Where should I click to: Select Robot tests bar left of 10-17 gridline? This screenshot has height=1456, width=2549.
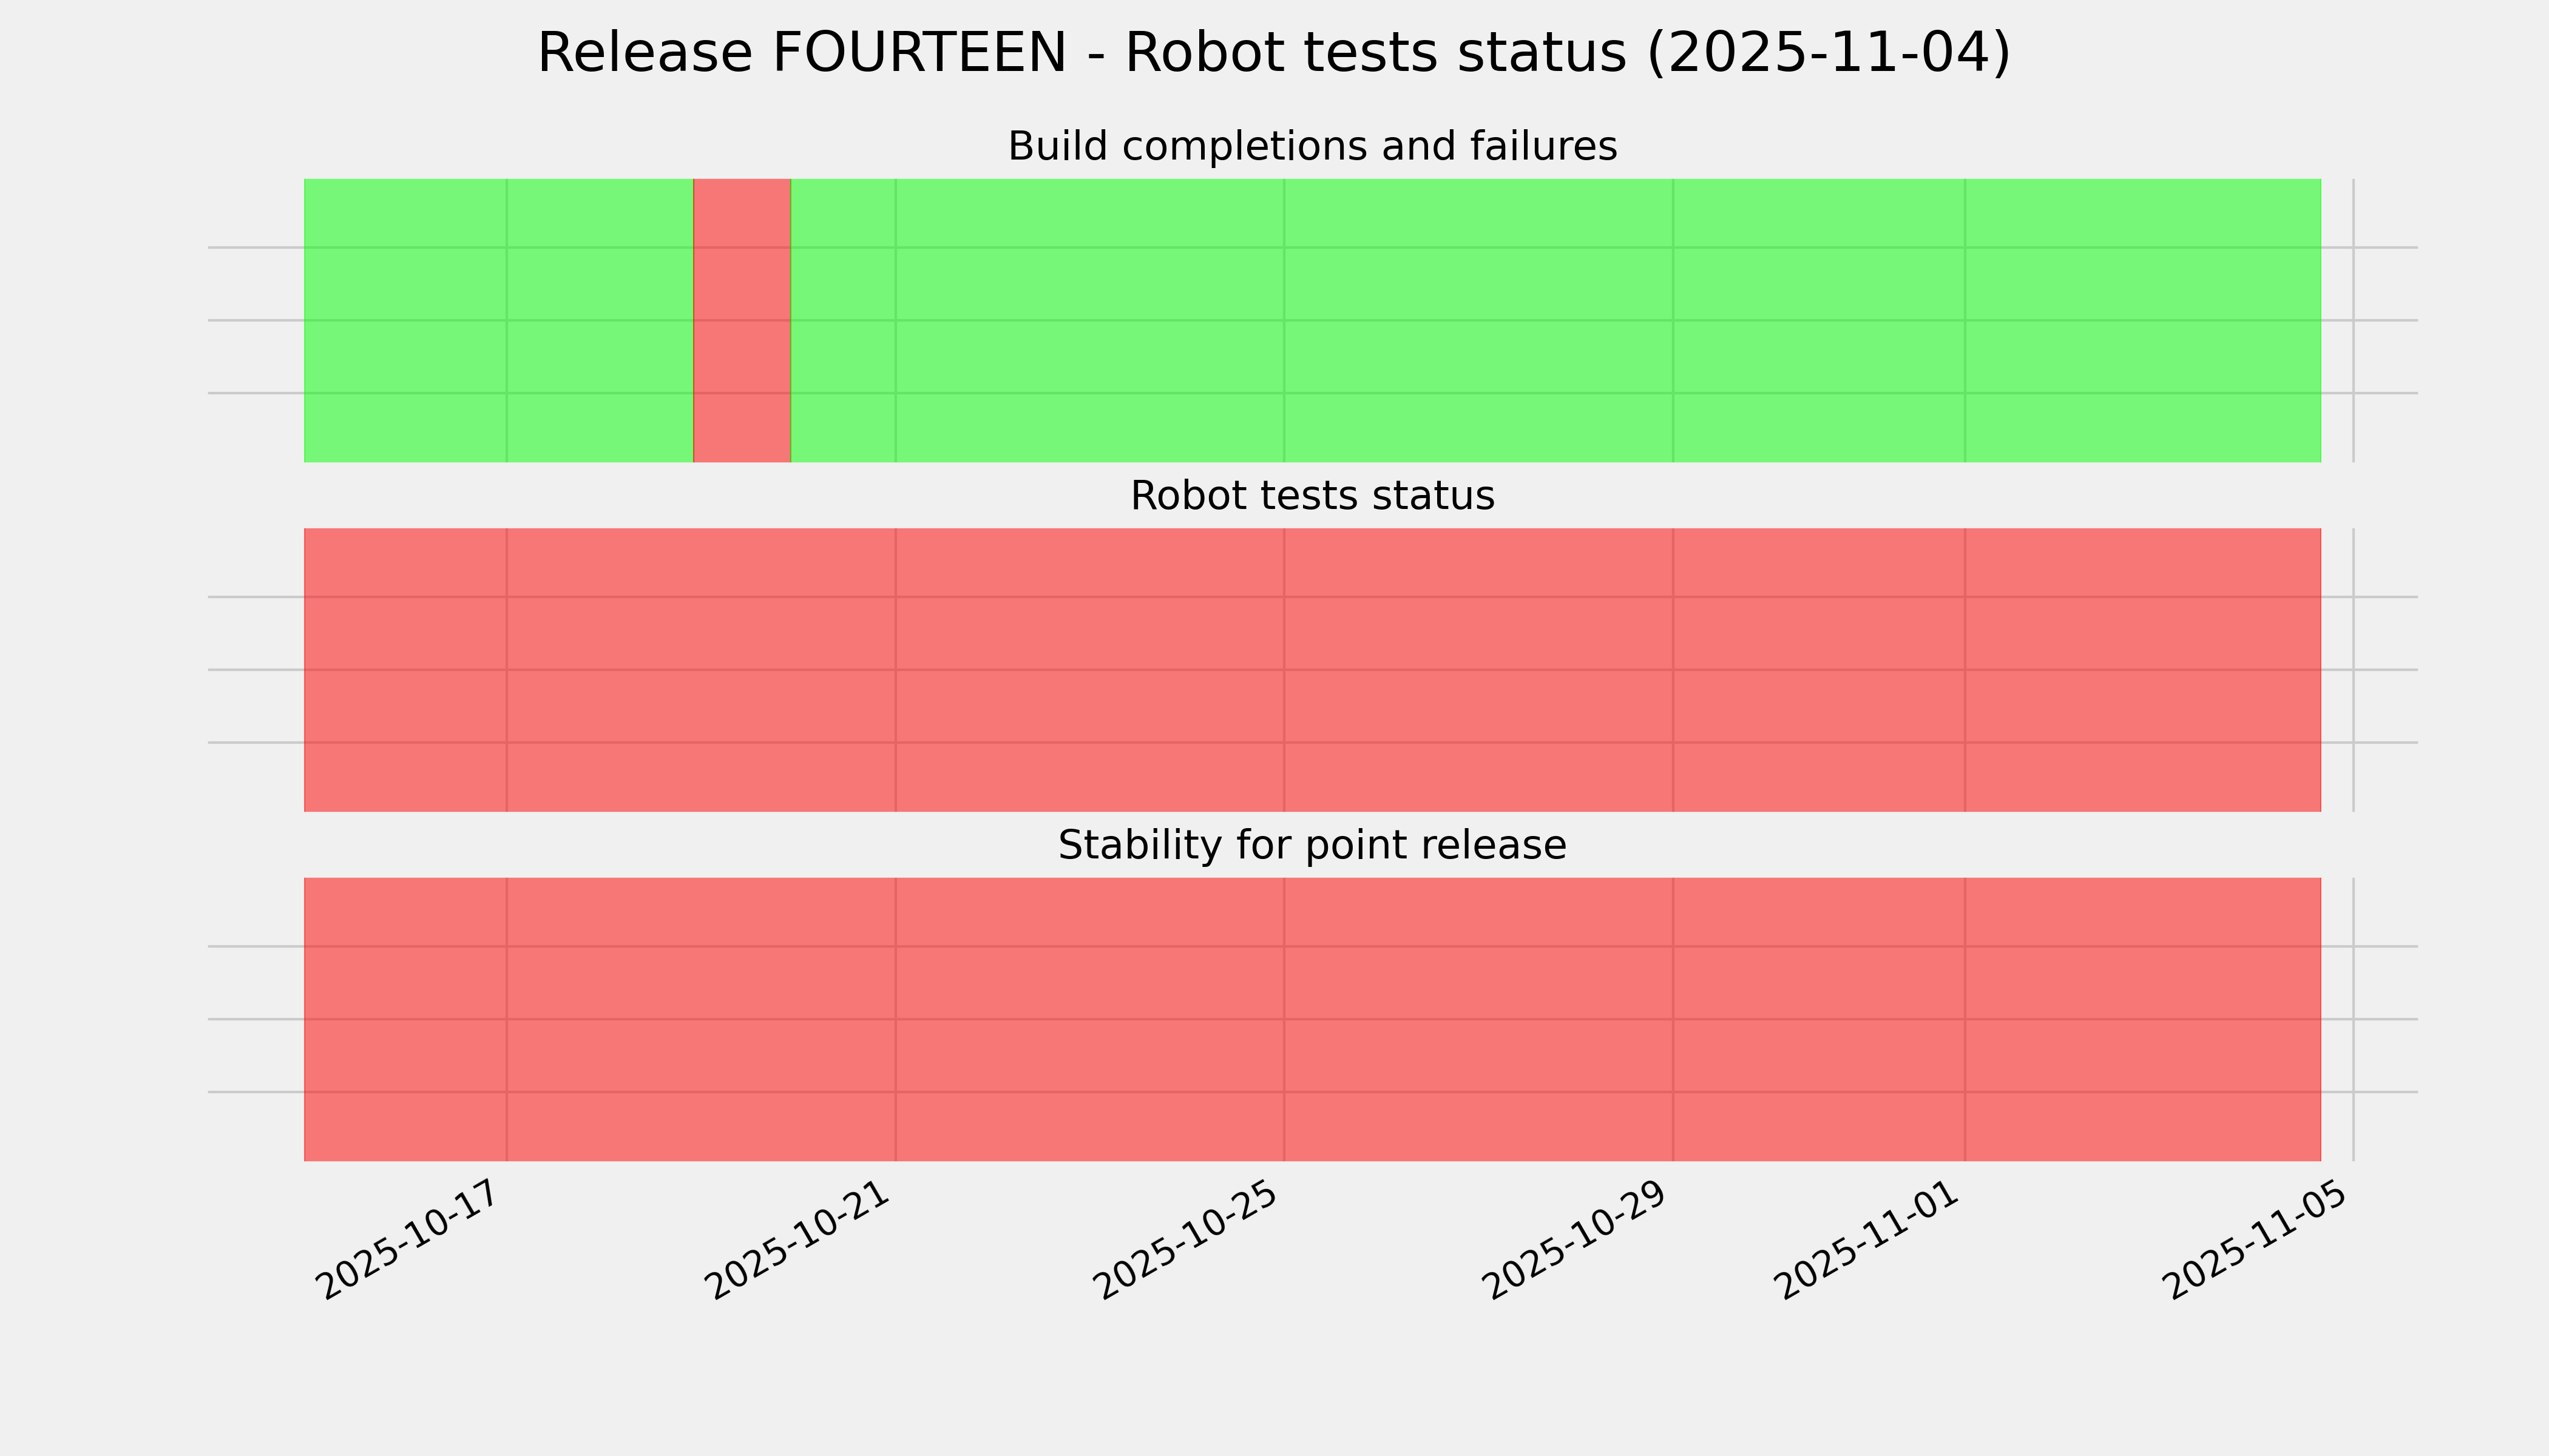[405, 670]
